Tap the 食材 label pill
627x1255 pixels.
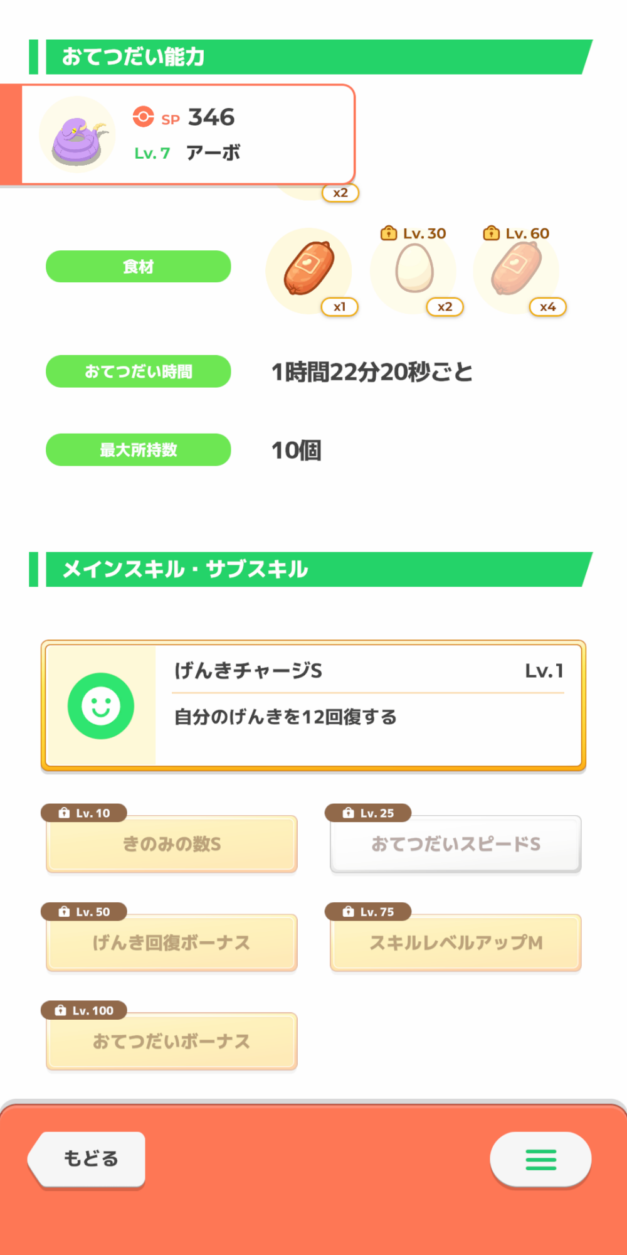pos(139,267)
